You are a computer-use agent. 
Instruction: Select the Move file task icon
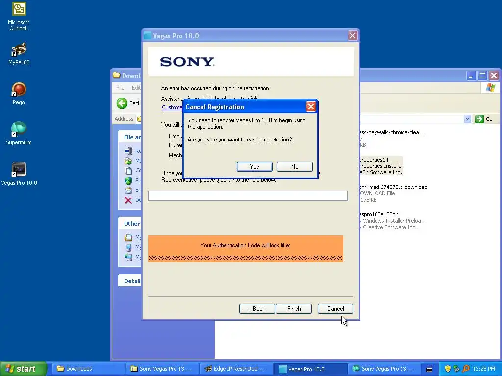128,161
